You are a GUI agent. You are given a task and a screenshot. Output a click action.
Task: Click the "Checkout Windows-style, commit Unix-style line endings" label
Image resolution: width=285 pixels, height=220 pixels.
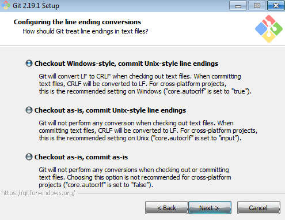tap(126, 64)
